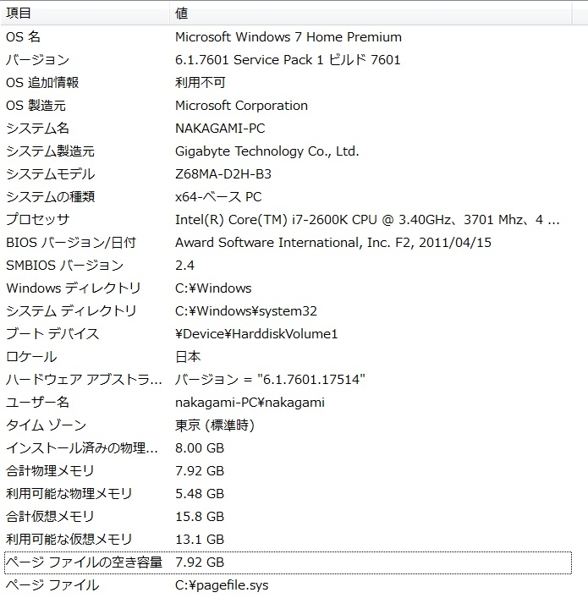Click the Intel Core i7-2600K CPU value

pos(367,220)
